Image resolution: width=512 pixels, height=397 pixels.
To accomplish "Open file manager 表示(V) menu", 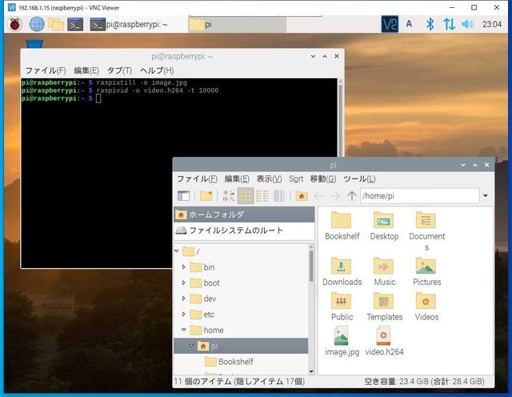I will coord(269,178).
